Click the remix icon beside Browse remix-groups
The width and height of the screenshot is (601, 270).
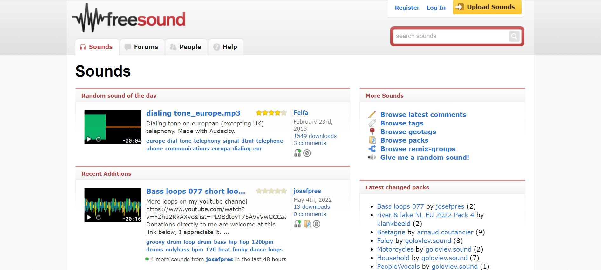tap(372, 149)
